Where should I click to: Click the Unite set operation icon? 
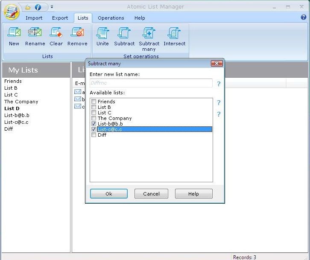[x=102, y=33]
